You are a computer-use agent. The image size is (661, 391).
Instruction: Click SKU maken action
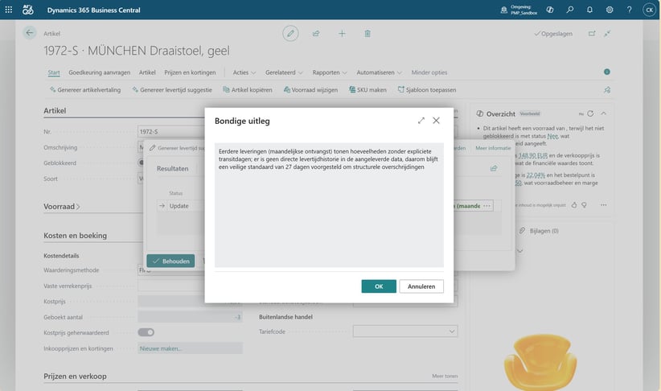(x=367, y=90)
